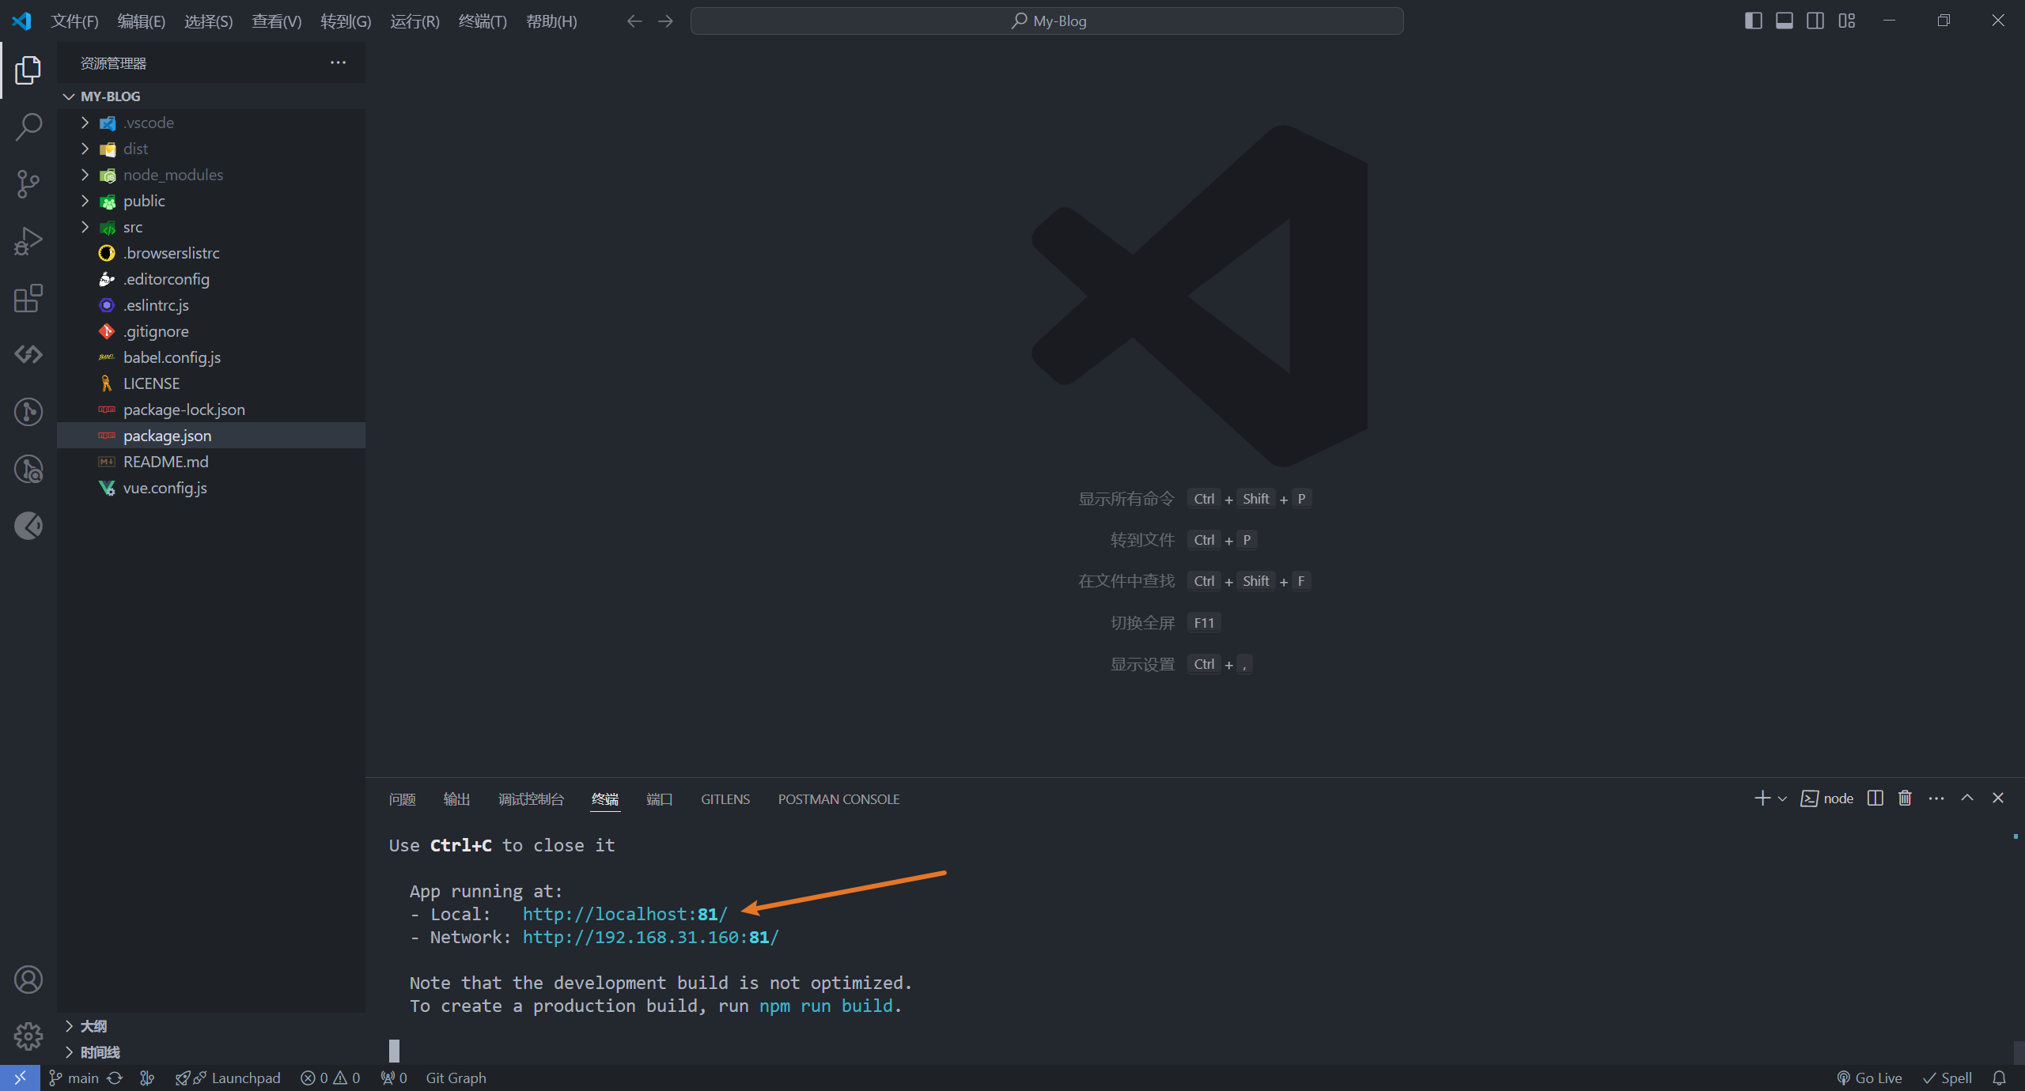The image size is (2025, 1091).
Task: Switch to the POSTMAN CONSOLE tab
Action: (x=839, y=799)
